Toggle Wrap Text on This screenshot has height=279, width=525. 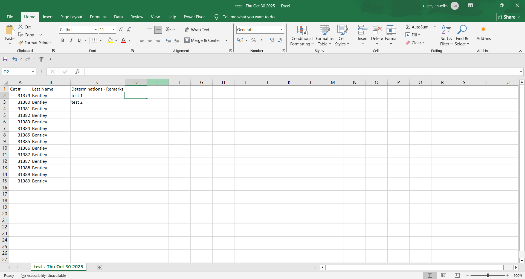coord(197,30)
